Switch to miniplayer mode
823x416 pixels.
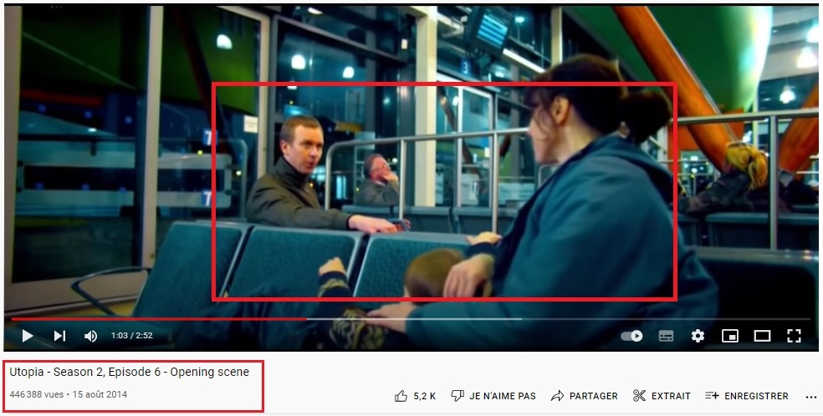pos(730,336)
